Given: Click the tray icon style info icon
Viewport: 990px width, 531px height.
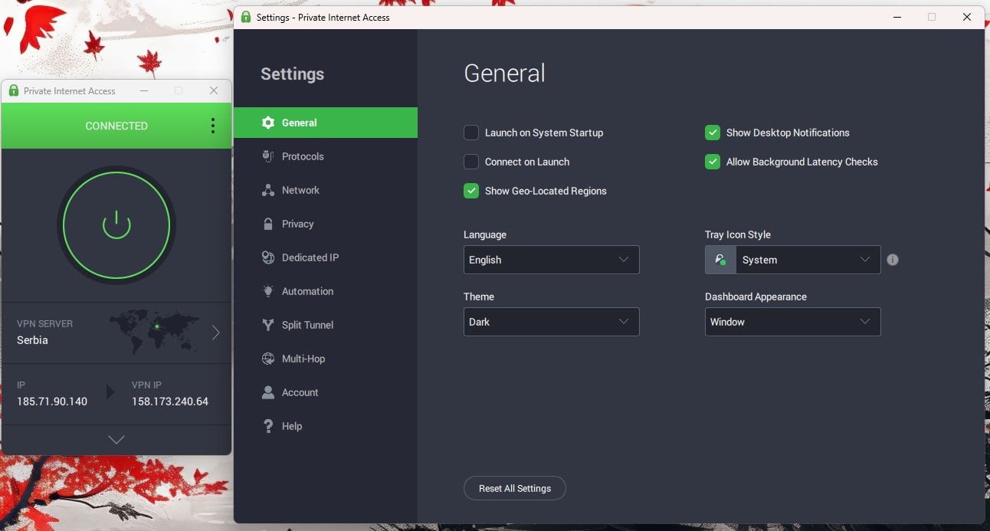Looking at the screenshot, I should pyautogui.click(x=893, y=260).
